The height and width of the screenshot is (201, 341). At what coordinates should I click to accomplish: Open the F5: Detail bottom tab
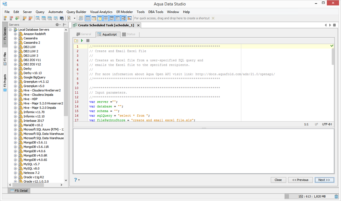pos(19,190)
